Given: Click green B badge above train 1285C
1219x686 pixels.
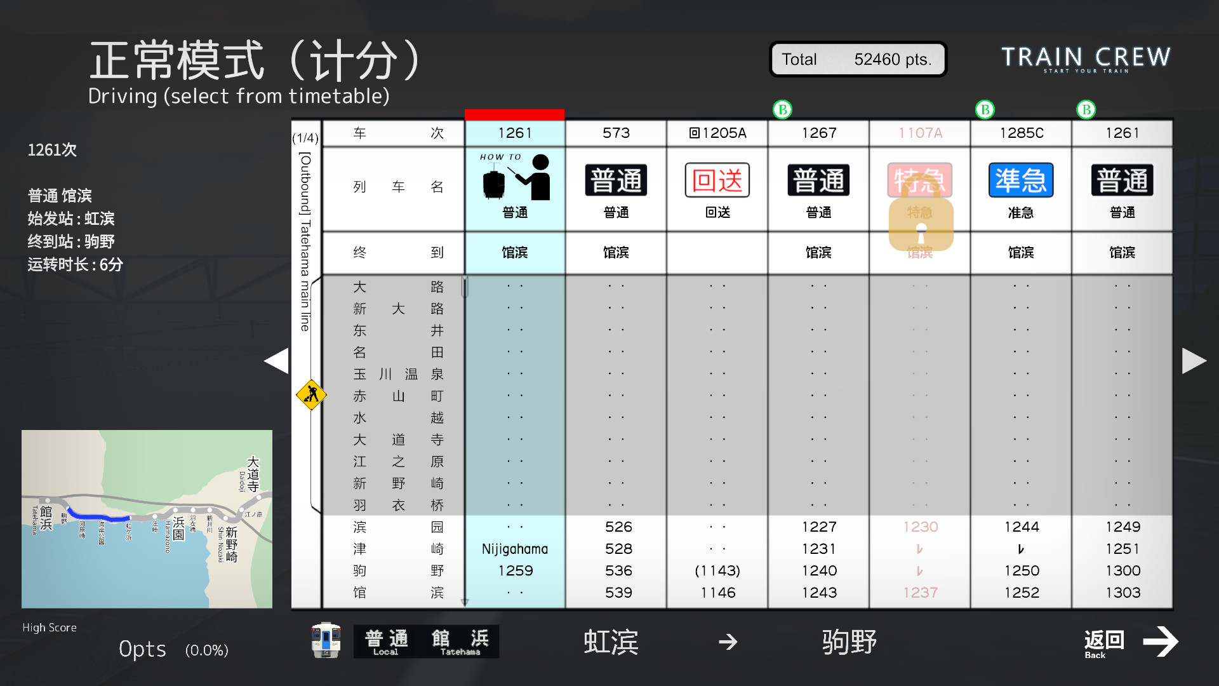Looking at the screenshot, I should coord(985,110).
